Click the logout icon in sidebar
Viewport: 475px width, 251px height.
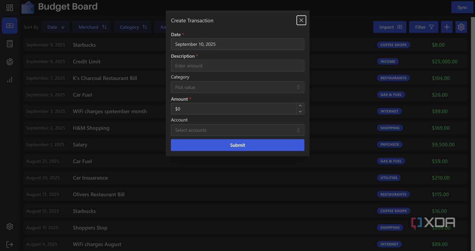(x=10, y=244)
